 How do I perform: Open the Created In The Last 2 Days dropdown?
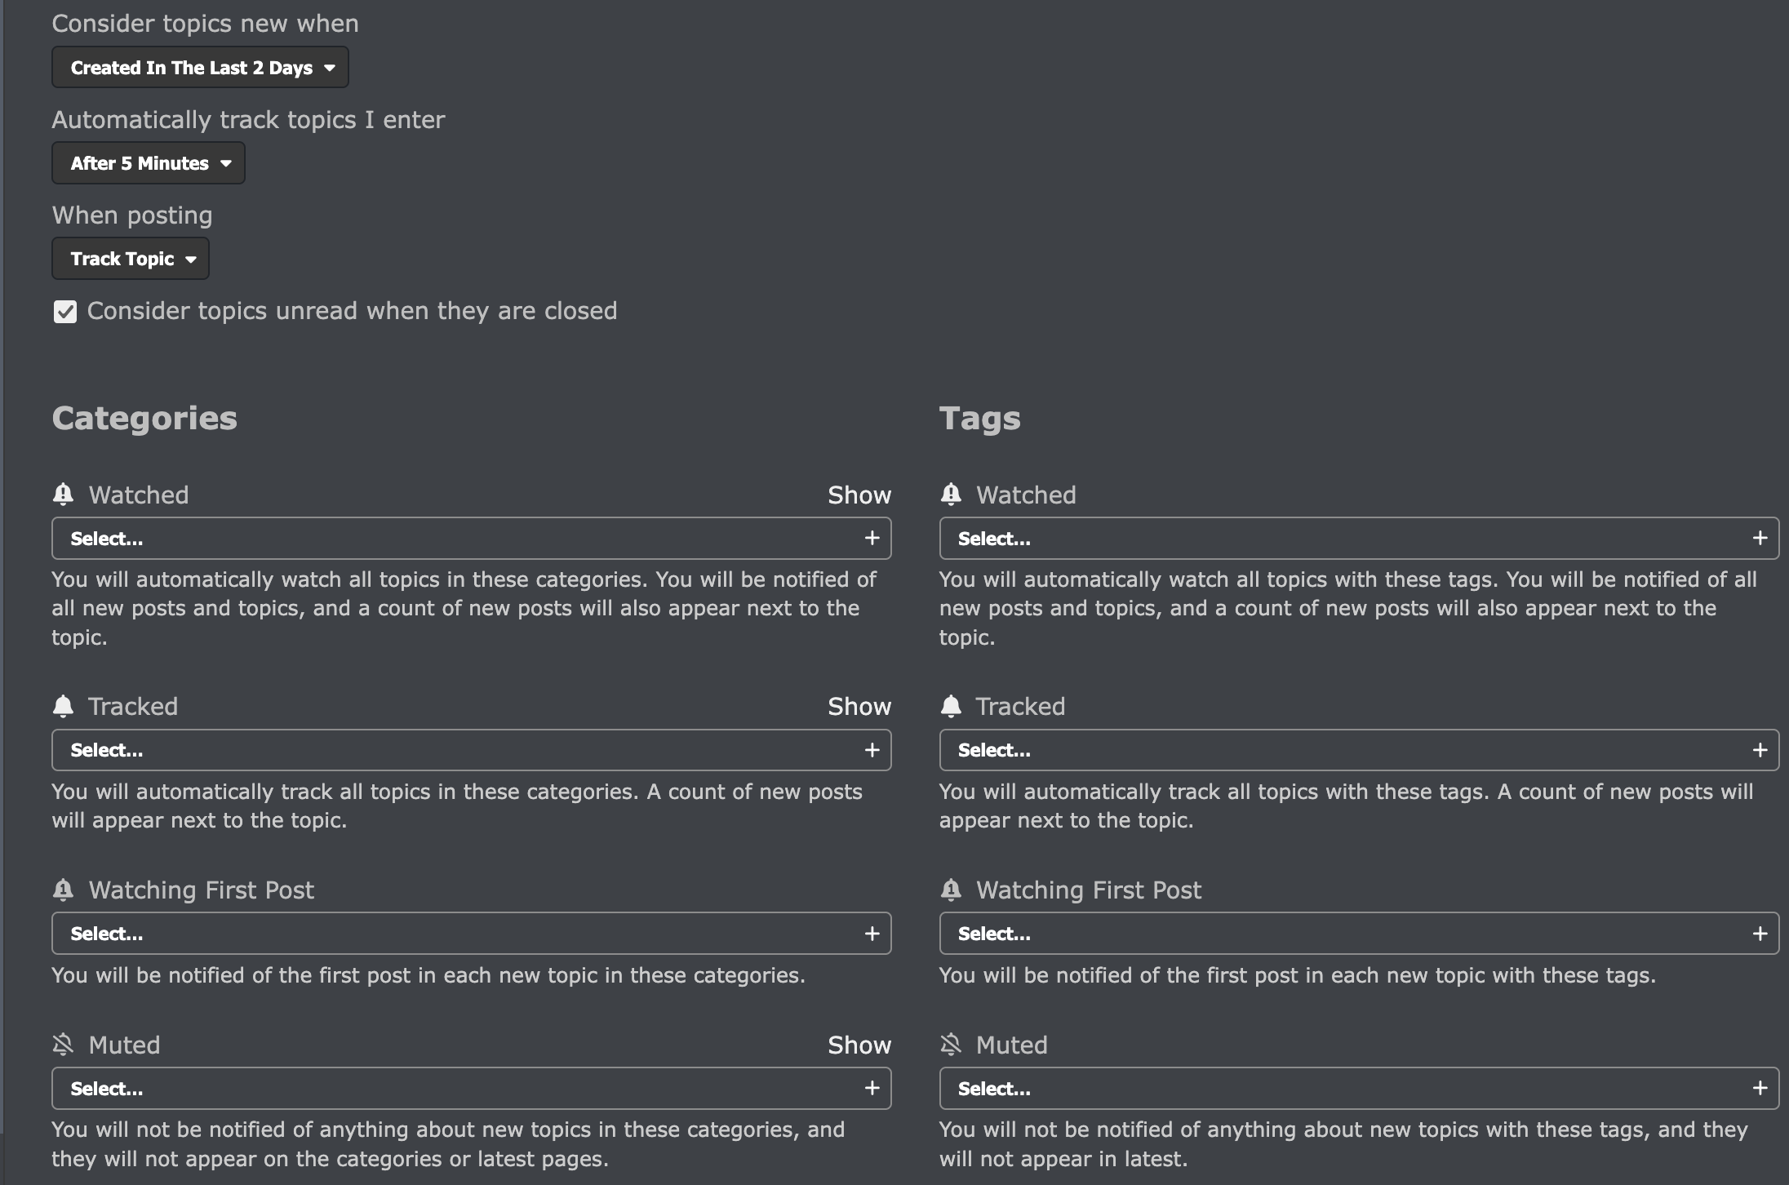[x=200, y=68]
